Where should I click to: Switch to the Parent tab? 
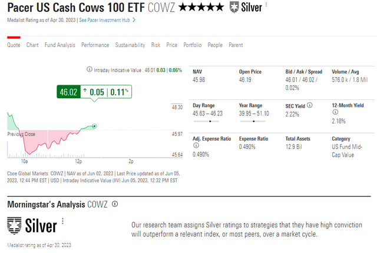click(236, 45)
